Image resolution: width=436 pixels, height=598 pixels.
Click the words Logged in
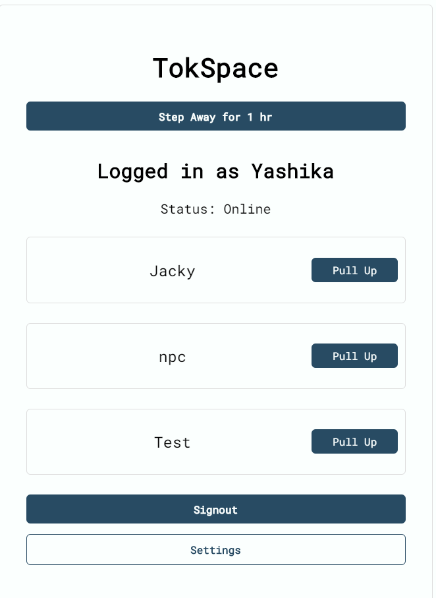(150, 171)
